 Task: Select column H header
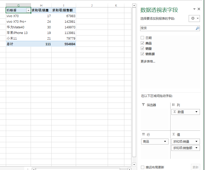pyautogui.click(x=41, y=5)
